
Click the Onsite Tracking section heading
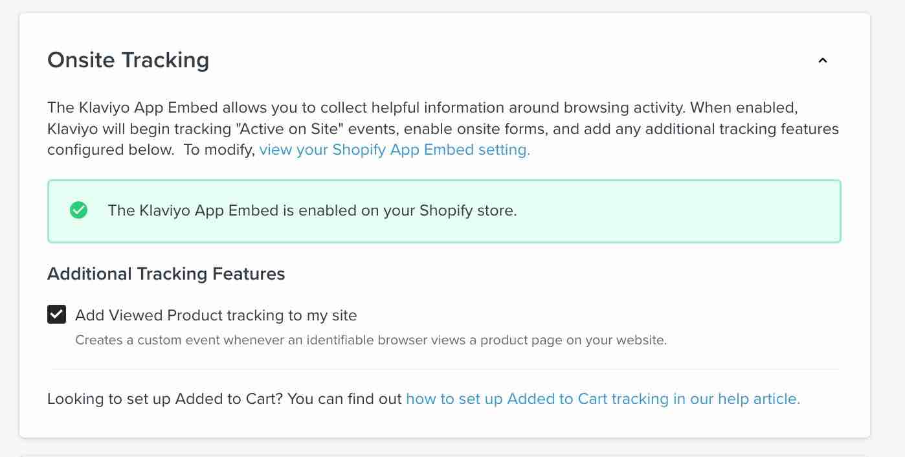(x=128, y=60)
